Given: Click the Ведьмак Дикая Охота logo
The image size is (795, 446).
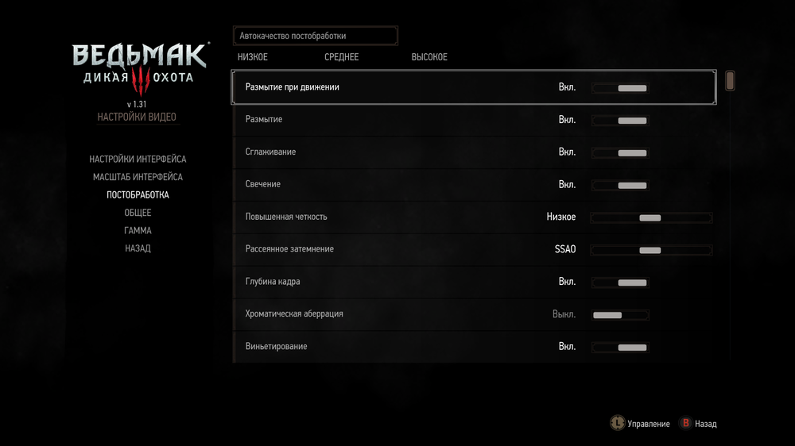Looking at the screenshot, I should (139, 64).
